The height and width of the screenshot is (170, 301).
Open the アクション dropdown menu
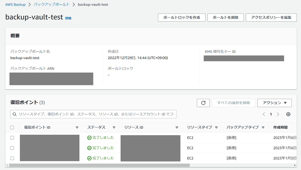coord(274,103)
